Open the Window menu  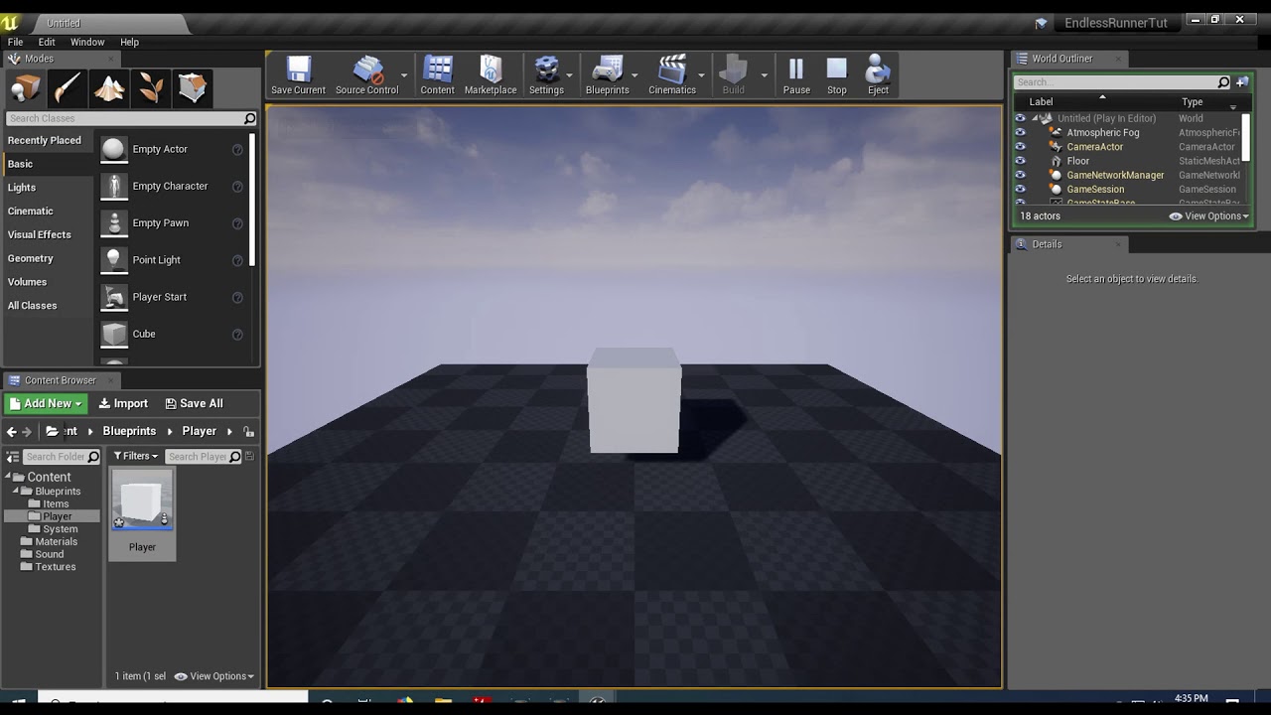[87, 42]
